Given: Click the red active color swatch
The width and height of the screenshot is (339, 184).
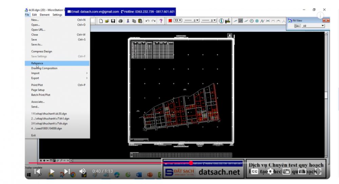Looking at the screenshot, I should [170, 21].
